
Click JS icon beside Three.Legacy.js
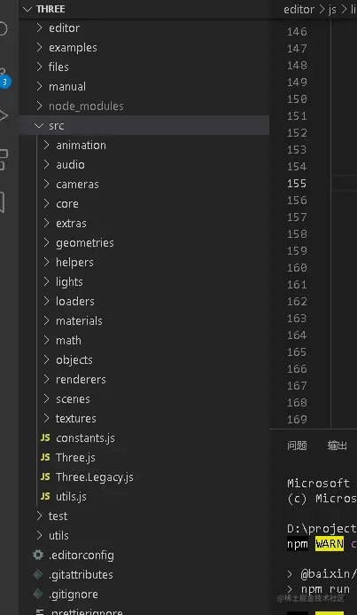click(x=45, y=477)
